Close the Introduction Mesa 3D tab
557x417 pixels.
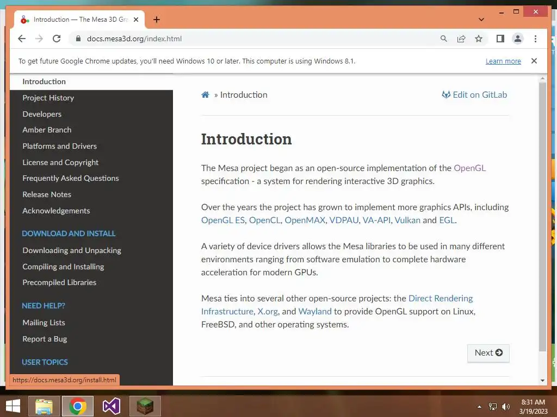click(x=135, y=20)
